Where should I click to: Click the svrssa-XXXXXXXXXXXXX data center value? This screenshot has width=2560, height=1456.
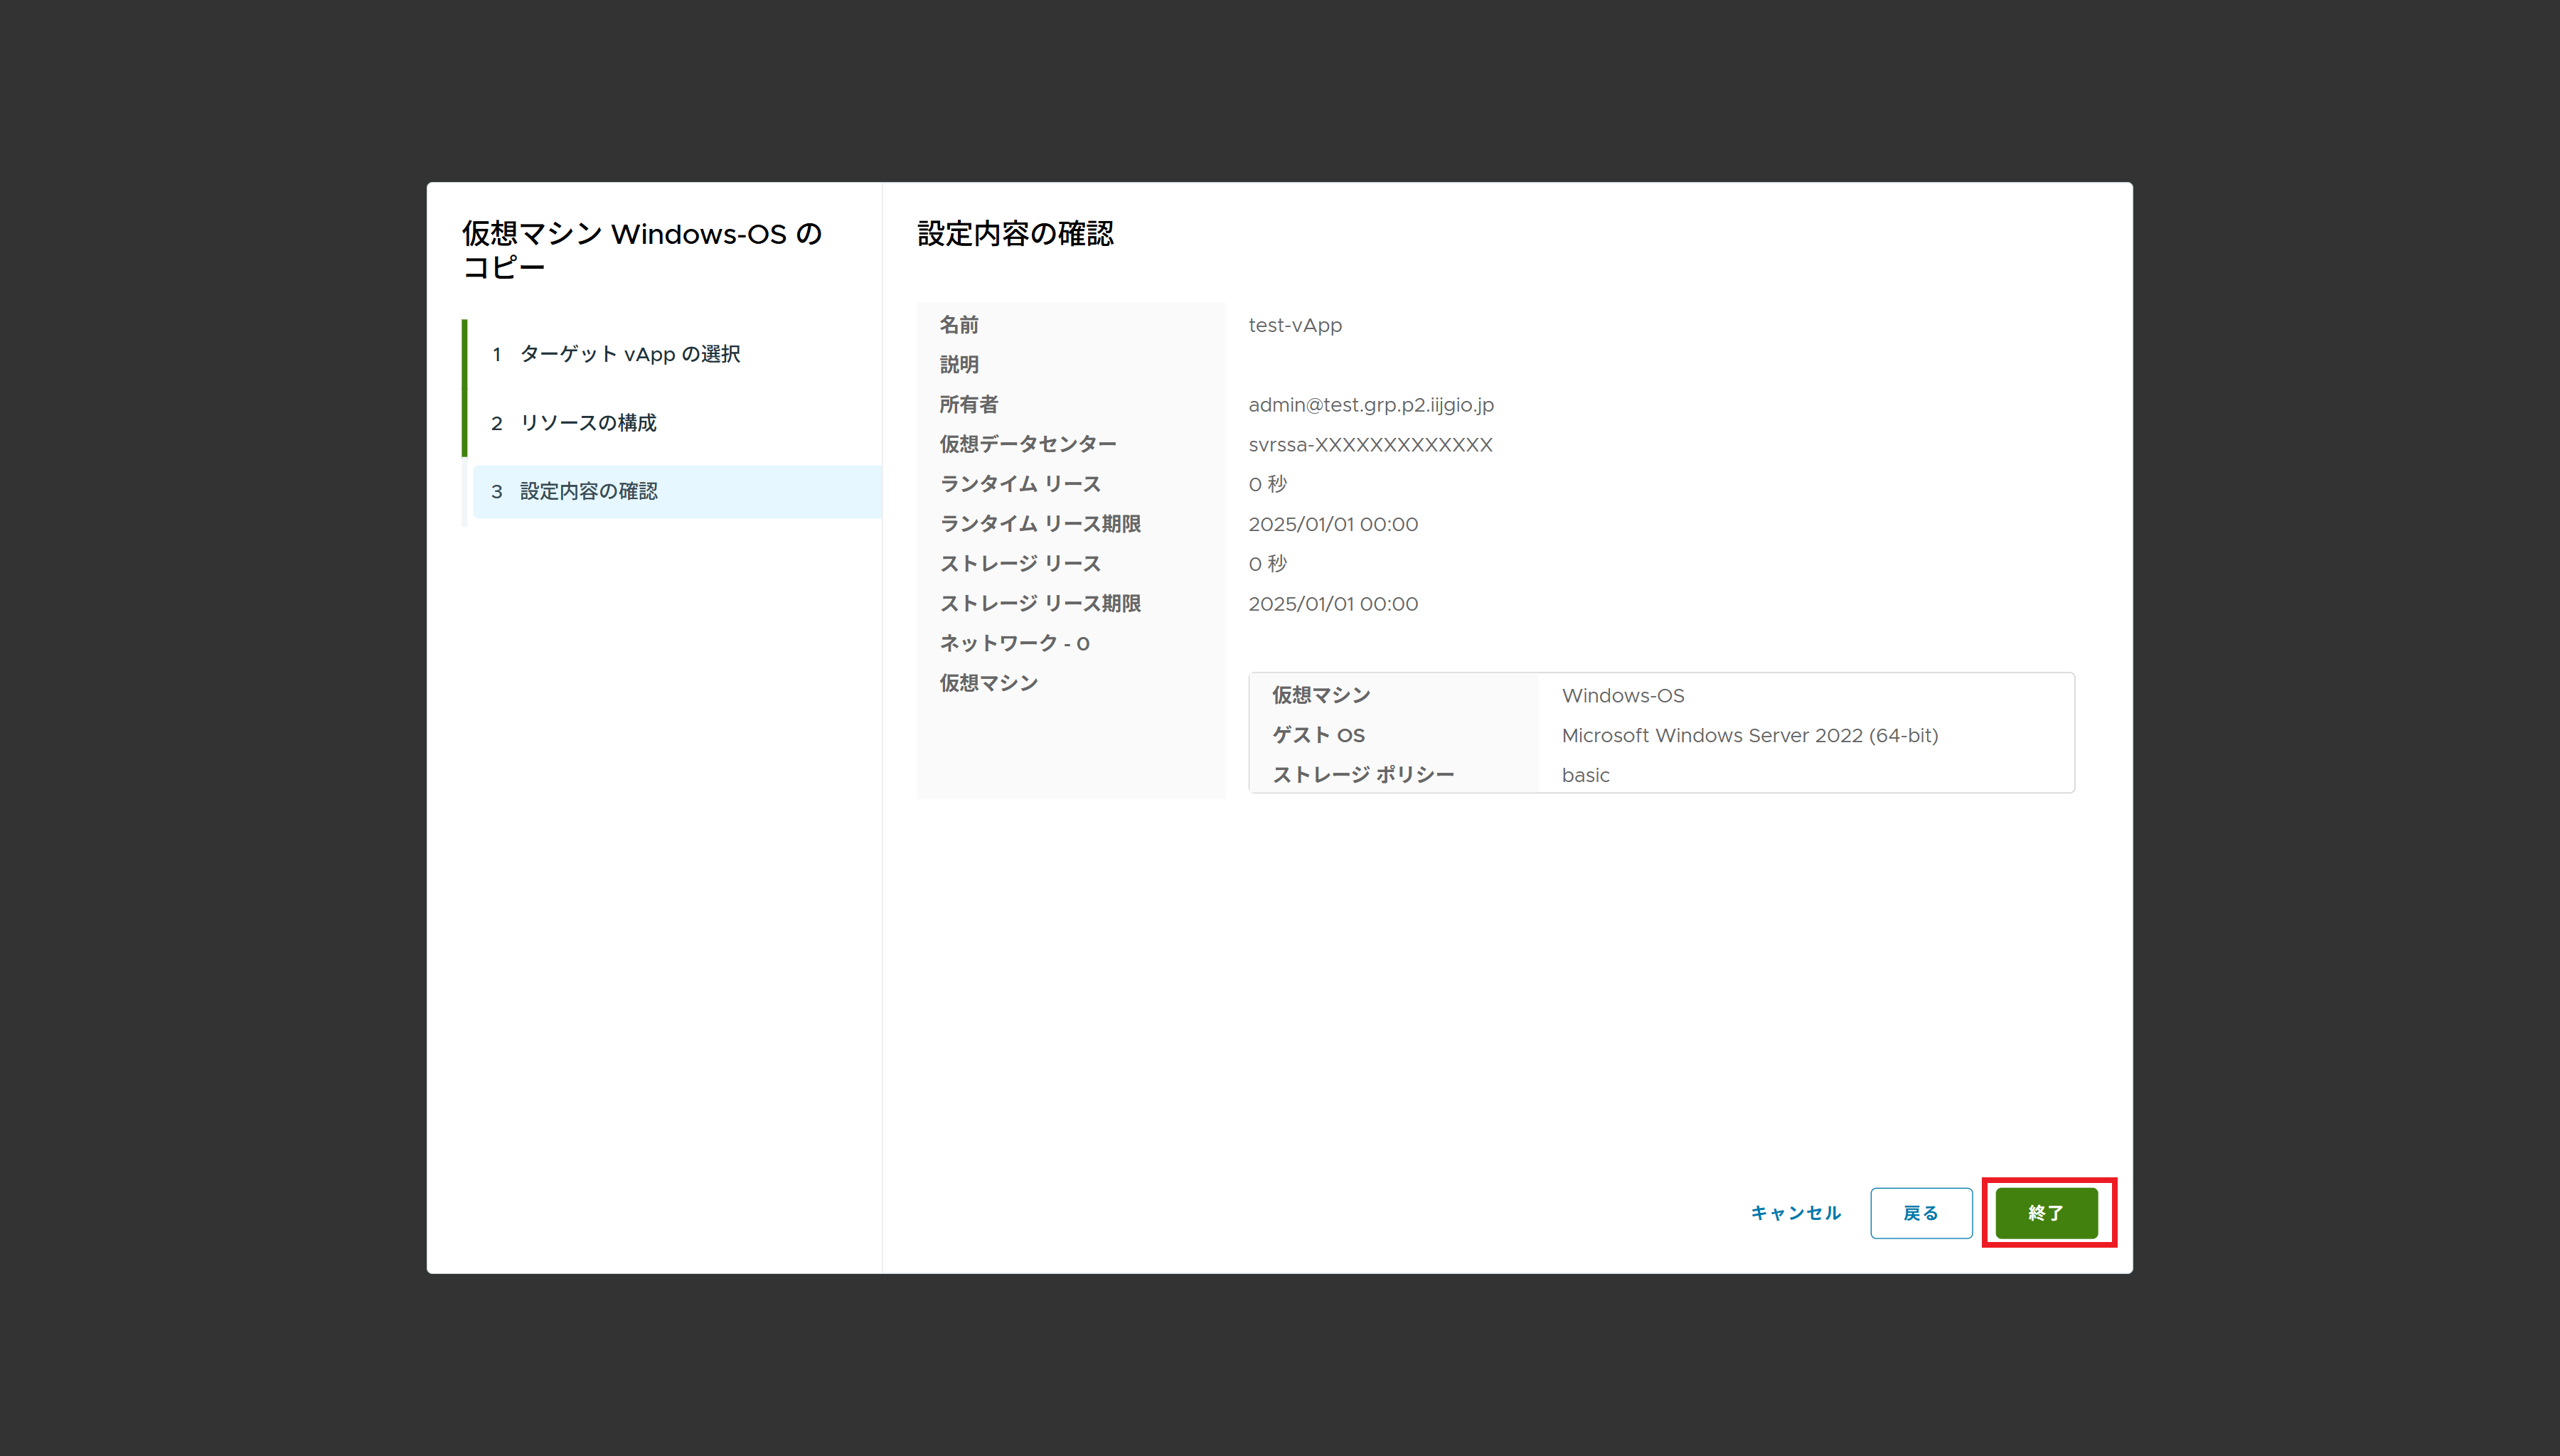click(1370, 444)
